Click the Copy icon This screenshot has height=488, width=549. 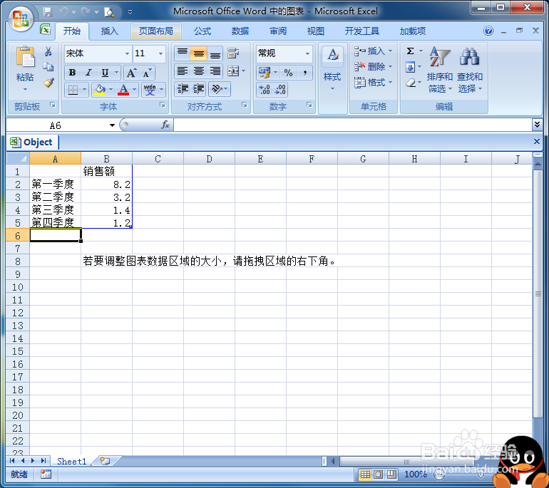pyautogui.click(x=48, y=67)
